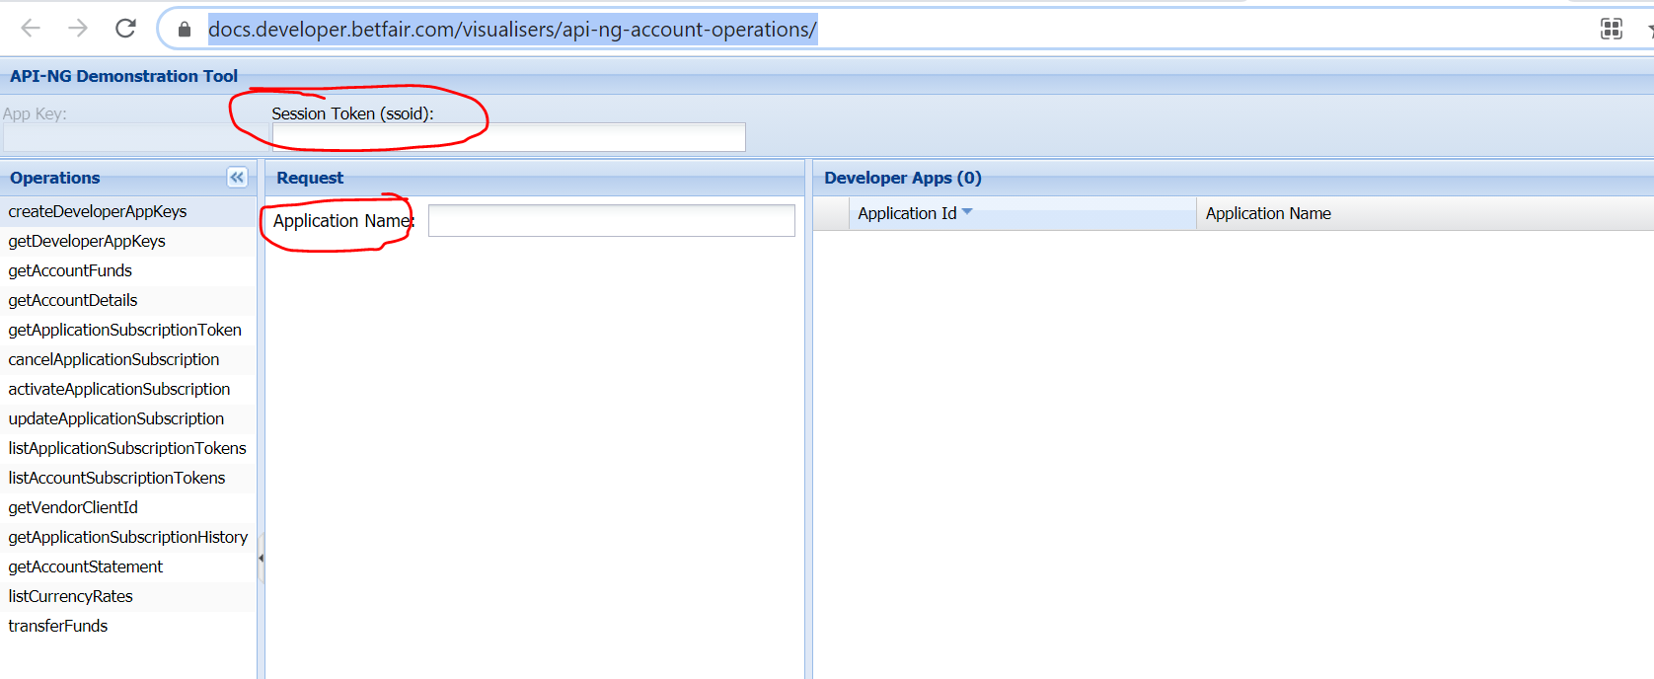Click the API-NG Demonstration Tool title
Screen dimensions: 1654x679
pyautogui.click(x=123, y=76)
